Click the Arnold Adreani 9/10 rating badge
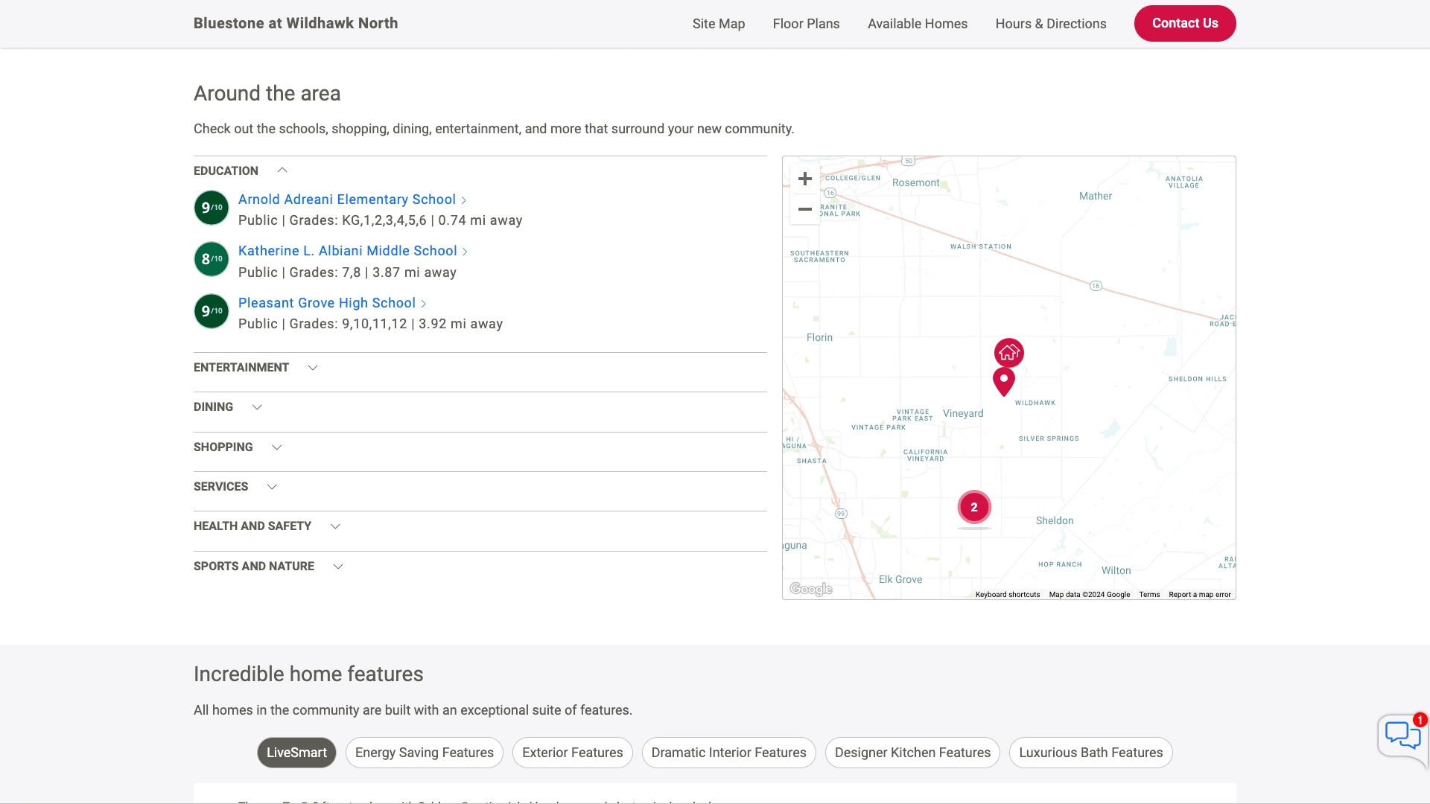 tap(212, 208)
